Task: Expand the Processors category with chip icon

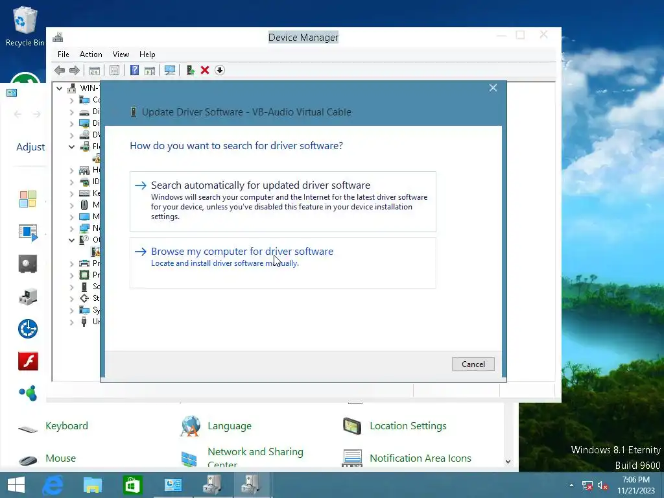Action: tap(71, 275)
